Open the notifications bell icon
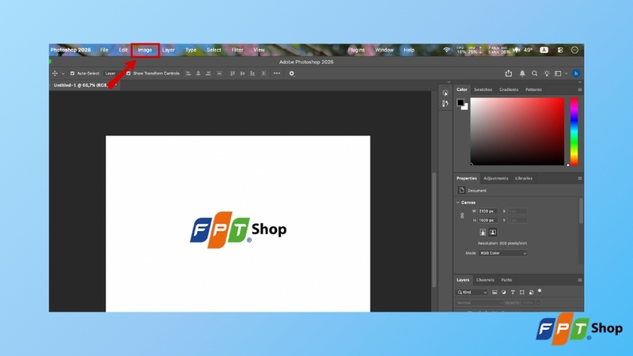This screenshot has width=633, height=356. pos(522,74)
